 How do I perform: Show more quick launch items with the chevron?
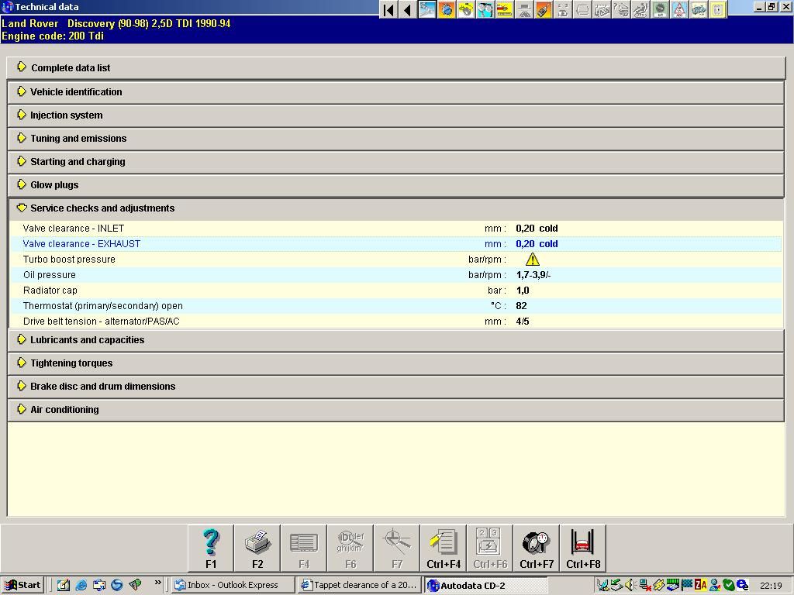coord(157,583)
